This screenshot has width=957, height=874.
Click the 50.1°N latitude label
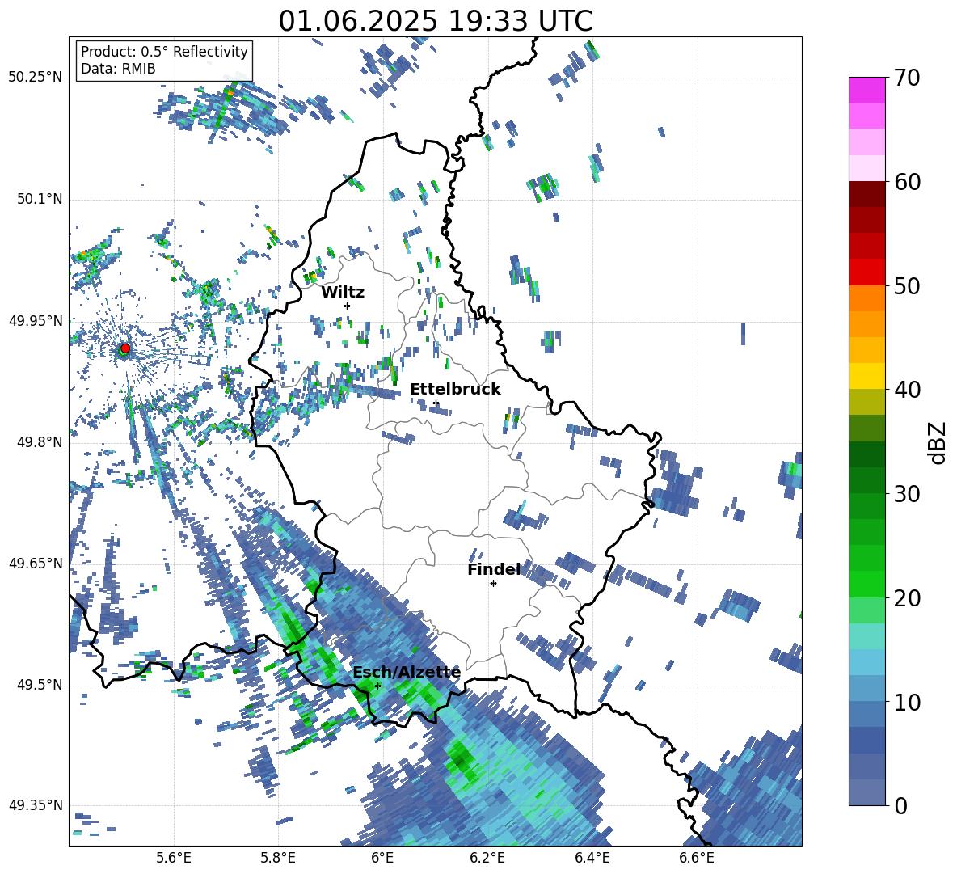click(x=40, y=199)
